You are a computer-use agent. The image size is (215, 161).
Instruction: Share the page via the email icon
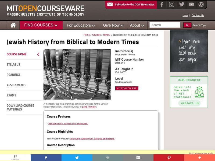click(138, 158)
